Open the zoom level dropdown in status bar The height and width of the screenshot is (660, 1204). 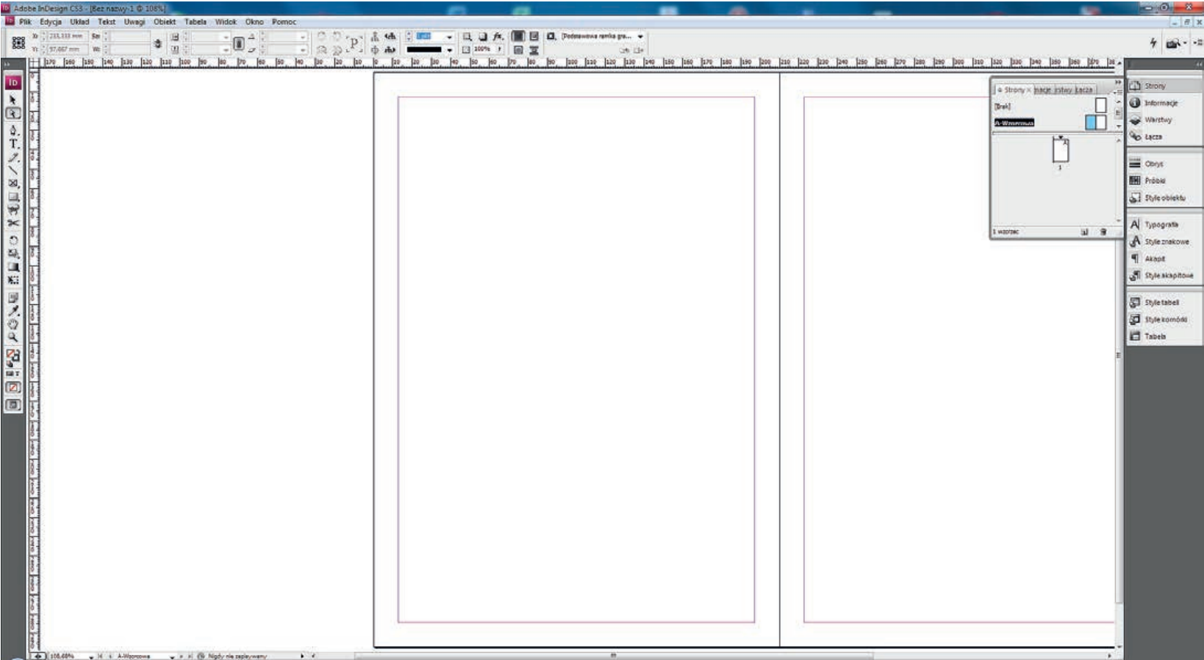(x=91, y=656)
